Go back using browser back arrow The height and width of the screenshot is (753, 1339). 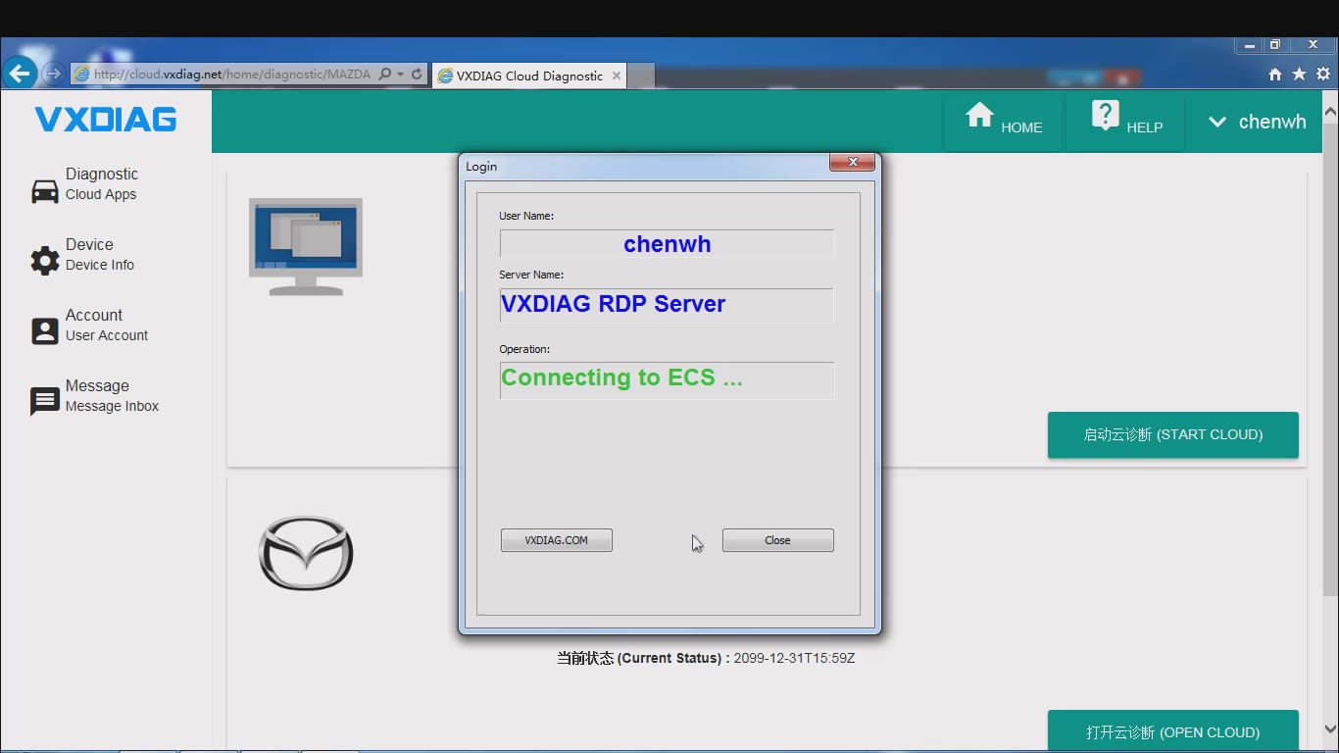[20, 73]
